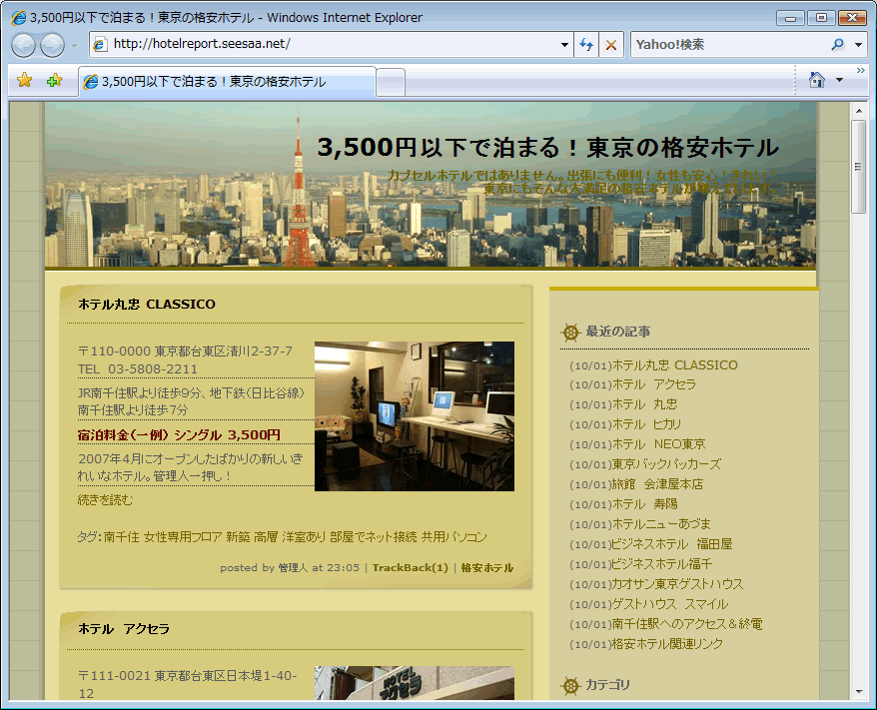Open Favorites Center star icon
Screen dimensions: 877x710
tap(25, 81)
